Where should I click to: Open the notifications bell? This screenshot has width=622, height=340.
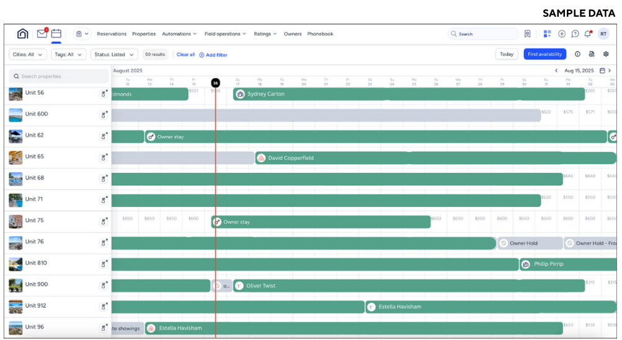587,34
